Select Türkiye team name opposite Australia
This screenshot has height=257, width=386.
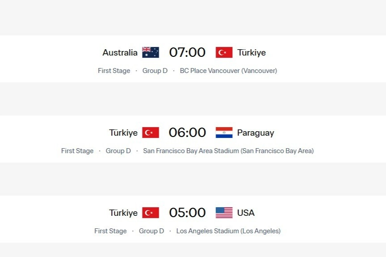pos(252,52)
